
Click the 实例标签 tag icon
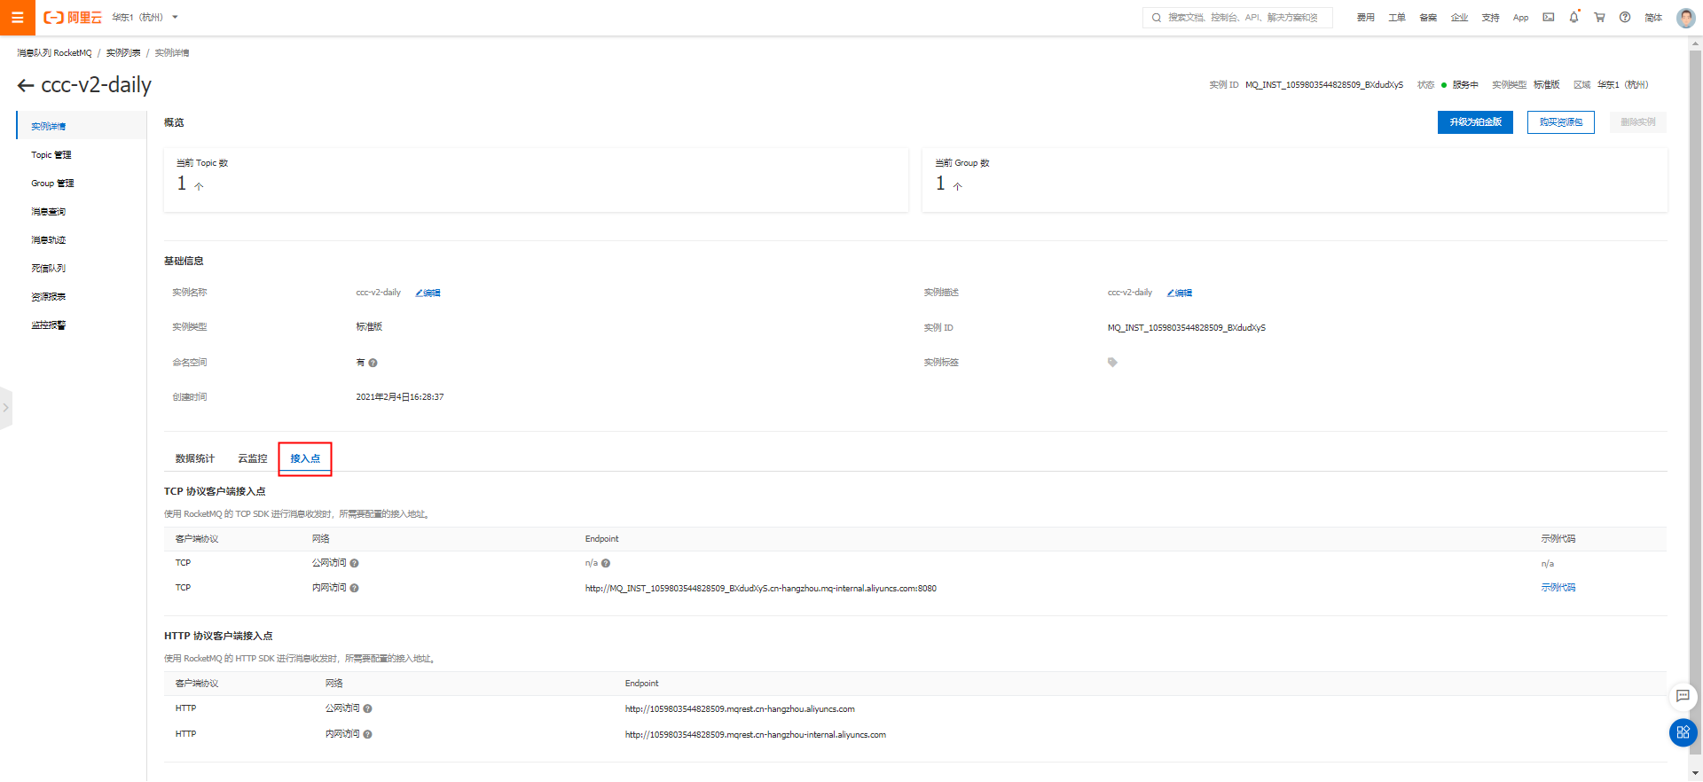point(1112,363)
